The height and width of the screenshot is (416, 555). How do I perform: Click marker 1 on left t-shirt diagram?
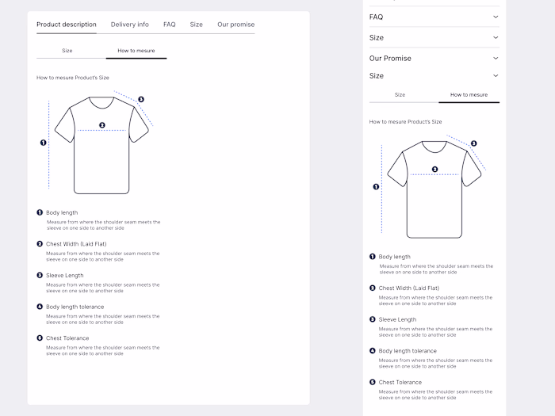[43, 143]
